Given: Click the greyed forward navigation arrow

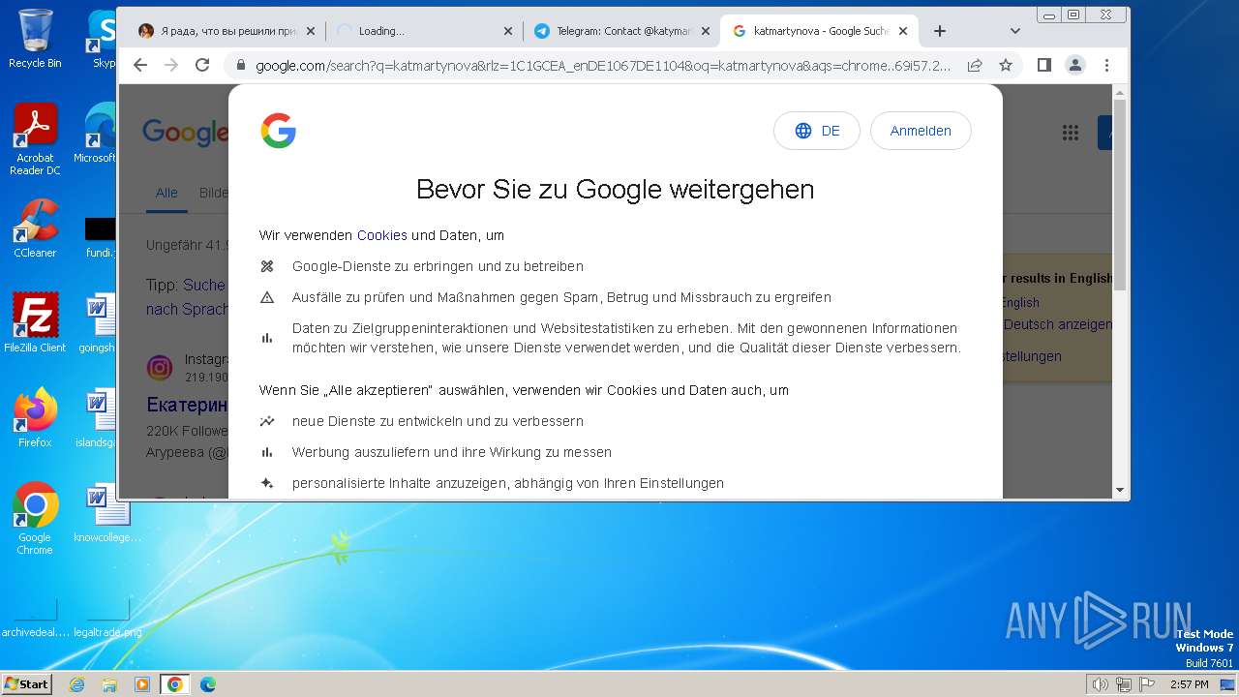Looking at the screenshot, I should coord(171,65).
